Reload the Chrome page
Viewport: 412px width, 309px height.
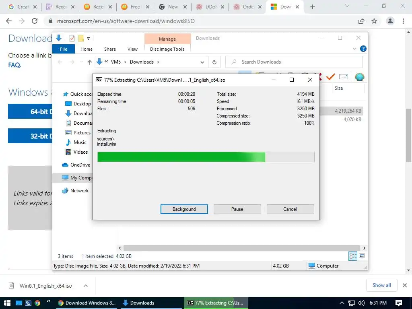tap(35, 21)
